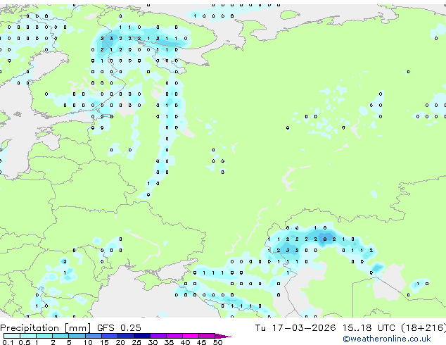This screenshot has height=345, width=446.
Task: Click the date 'Tu 17-03-2026' text
Action: [295, 328]
